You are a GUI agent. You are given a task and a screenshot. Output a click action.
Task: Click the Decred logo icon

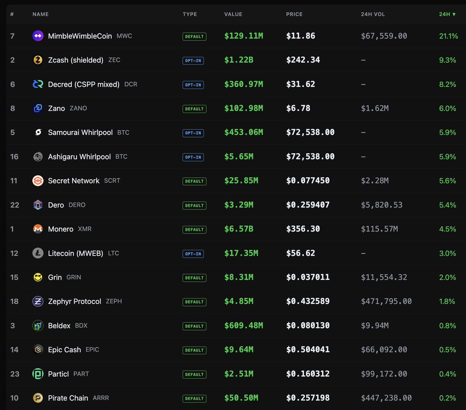tap(38, 84)
